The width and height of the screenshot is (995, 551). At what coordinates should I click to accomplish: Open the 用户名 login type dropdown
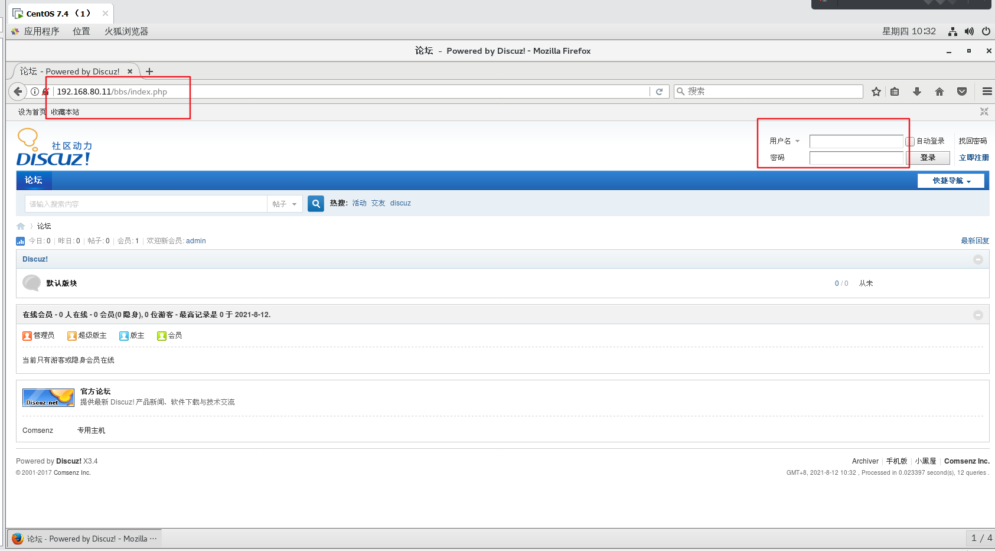pyautogui.click(x=784, y=141)
